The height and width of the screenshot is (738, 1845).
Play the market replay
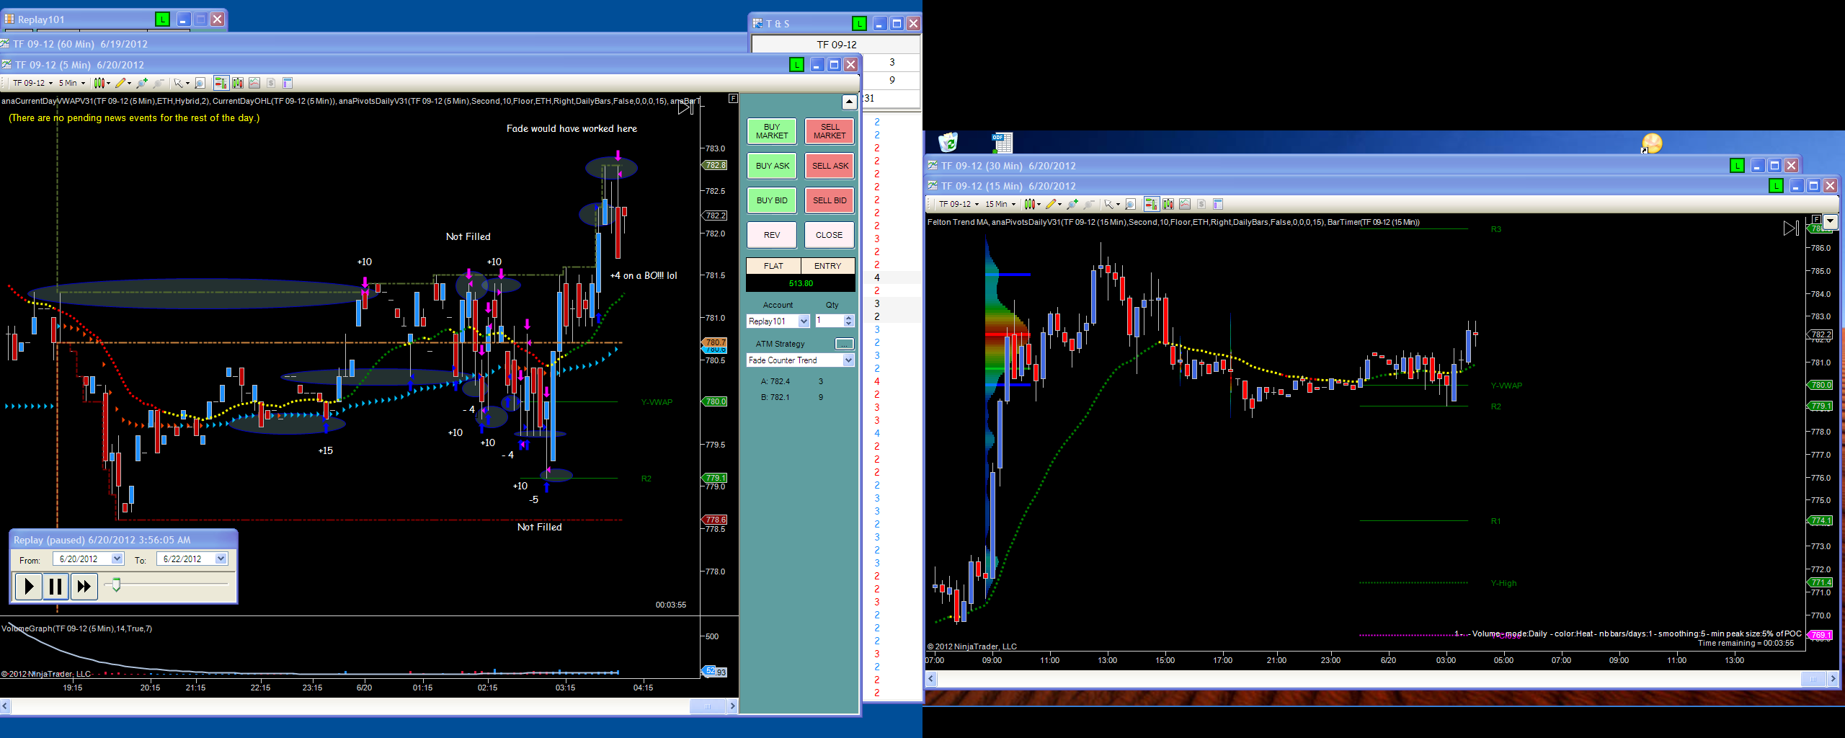coord(28,586)
